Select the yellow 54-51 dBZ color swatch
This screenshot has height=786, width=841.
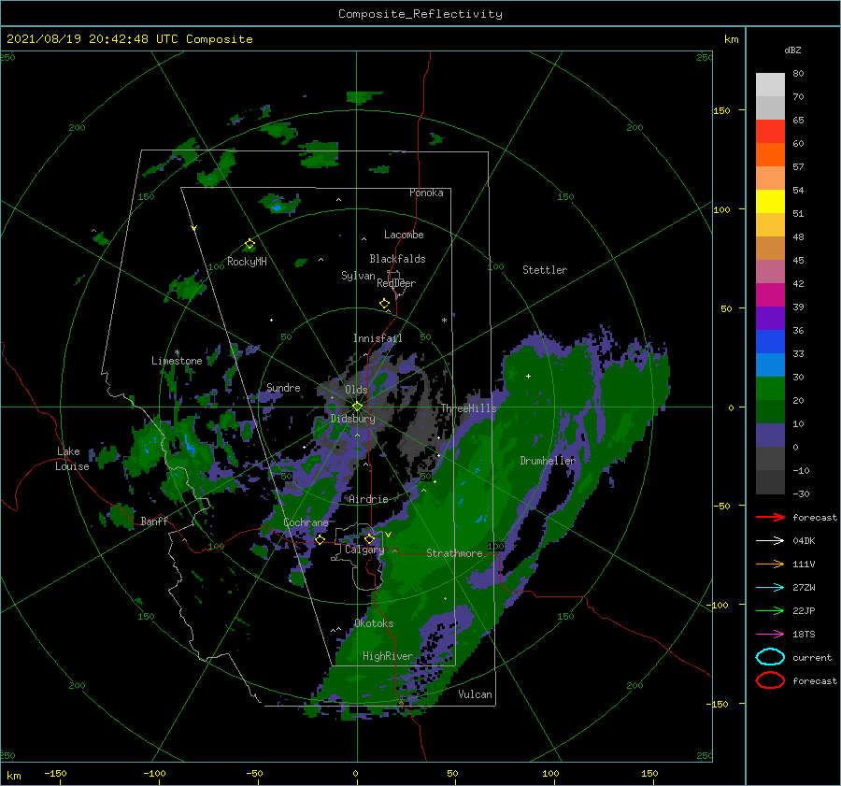(770, 201)
